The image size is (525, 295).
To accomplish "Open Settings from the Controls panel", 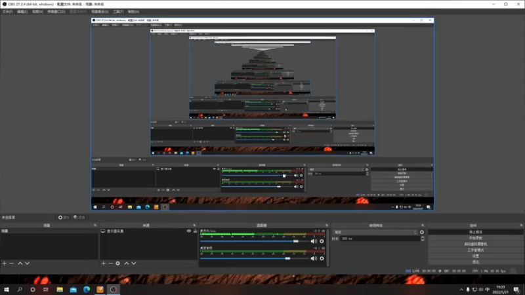I will [475, 256].
